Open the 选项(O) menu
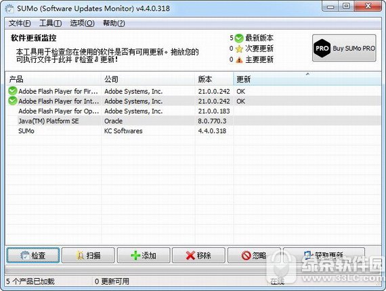 click(x=82, y=24)
